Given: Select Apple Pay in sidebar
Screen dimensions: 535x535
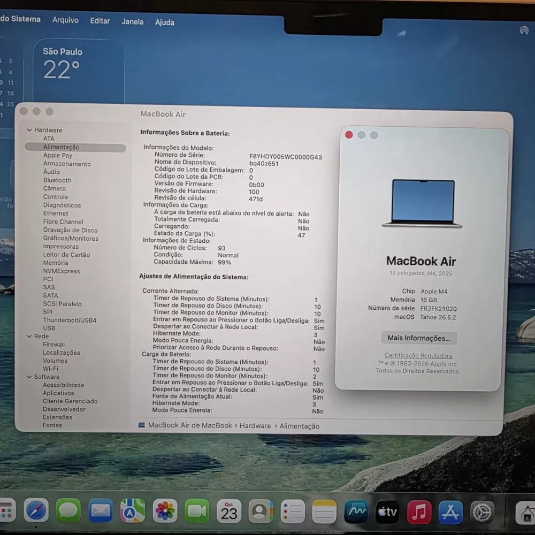Looking at the screenshot, I should click(58, 155).
